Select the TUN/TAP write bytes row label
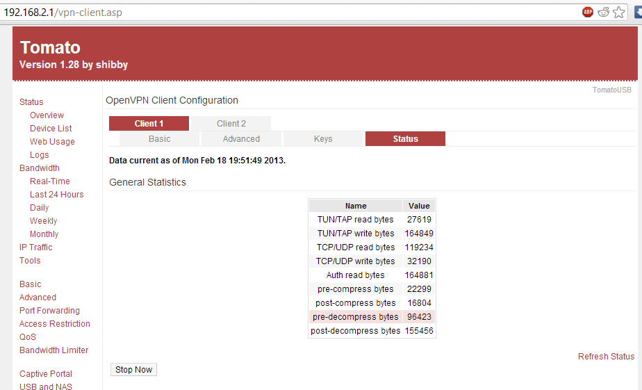Viewport: 642px width, 390px height. pyautogui.click(x=356, y=234)
